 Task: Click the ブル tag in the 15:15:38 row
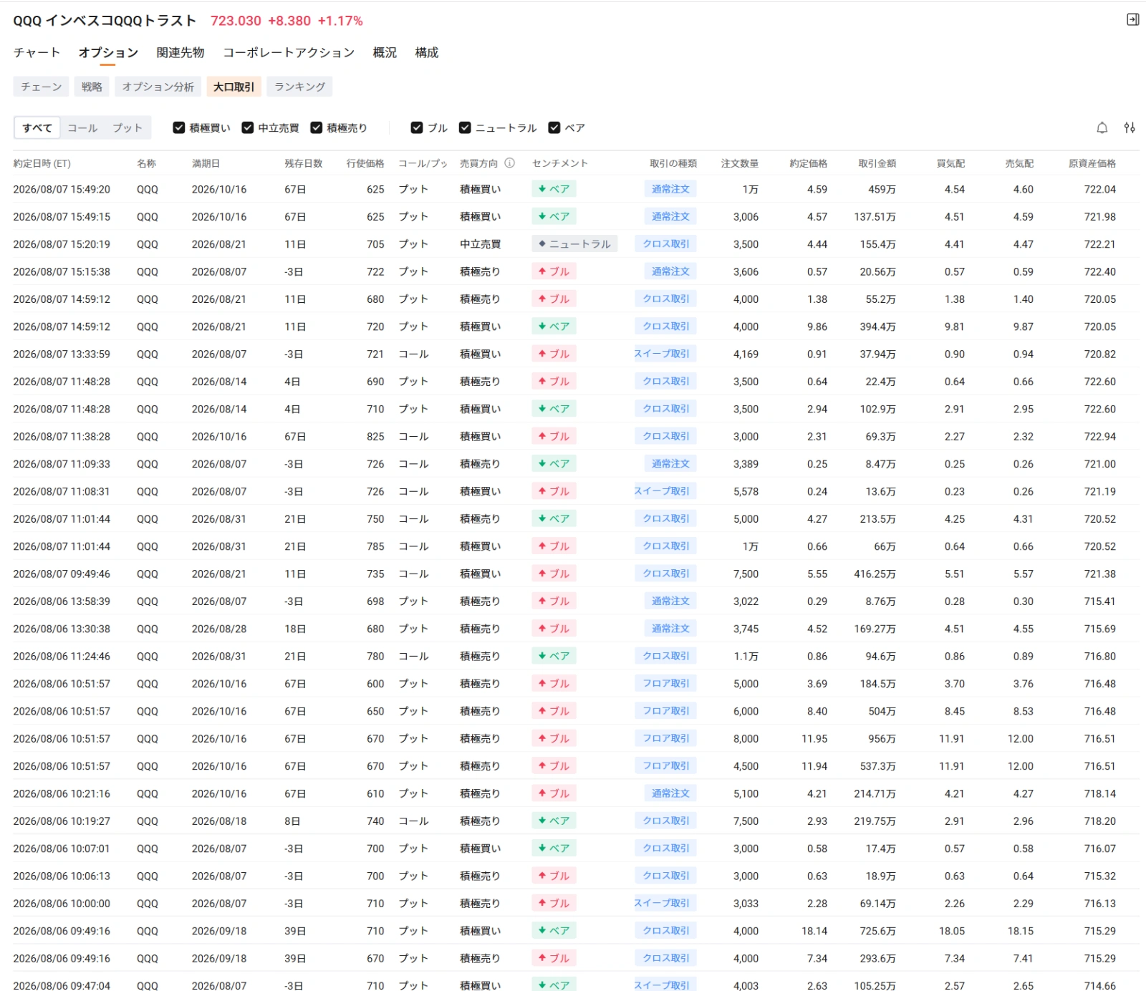click(554, 271)
